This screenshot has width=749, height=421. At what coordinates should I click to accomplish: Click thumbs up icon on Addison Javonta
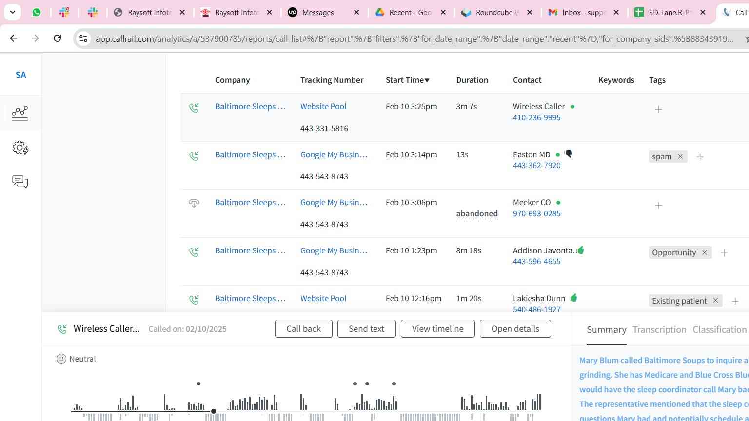point(580,250)
